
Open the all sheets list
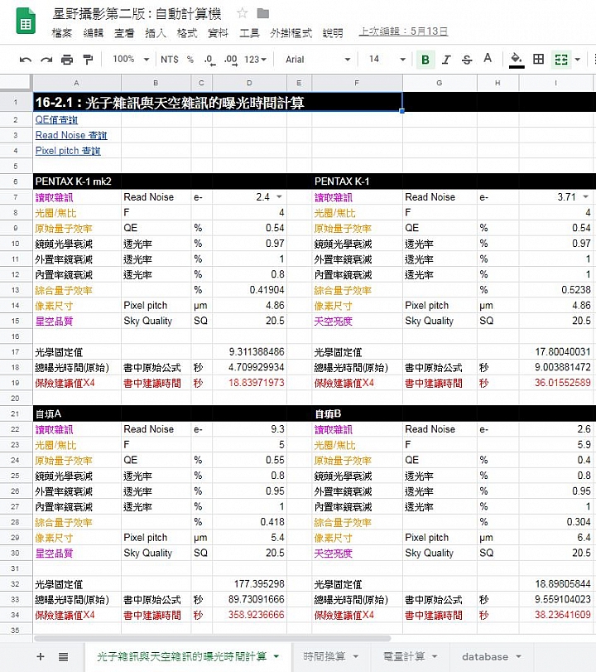click(64, 656)
